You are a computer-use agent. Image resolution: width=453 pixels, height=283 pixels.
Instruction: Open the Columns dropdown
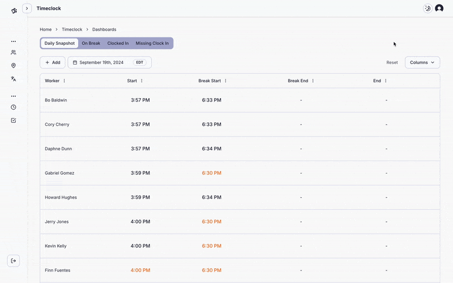422,62
